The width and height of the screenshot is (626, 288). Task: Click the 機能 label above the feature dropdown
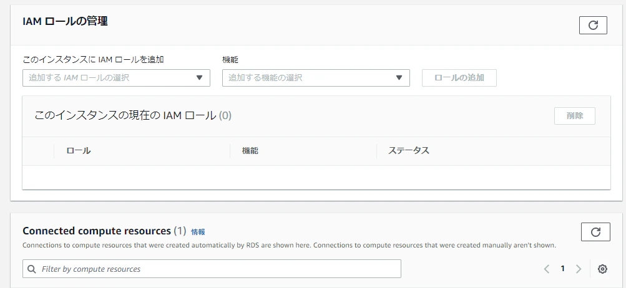[230, 59]
